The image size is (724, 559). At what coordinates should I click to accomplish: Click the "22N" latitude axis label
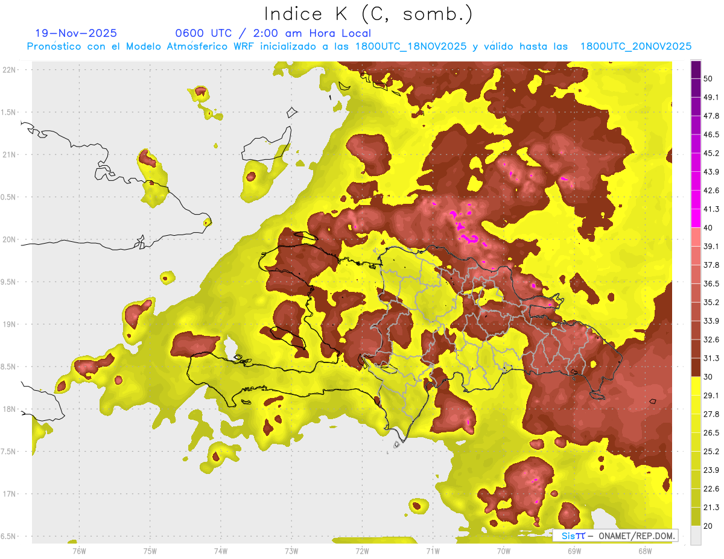pos(9,70)
